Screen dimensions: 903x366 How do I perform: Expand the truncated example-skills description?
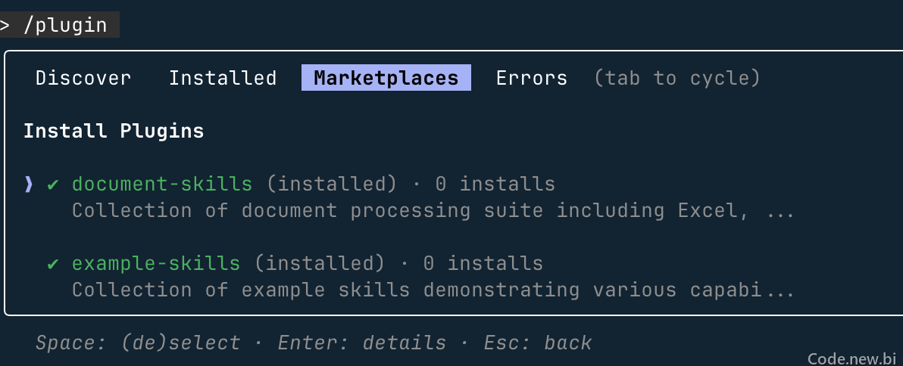tap(433, 290)
